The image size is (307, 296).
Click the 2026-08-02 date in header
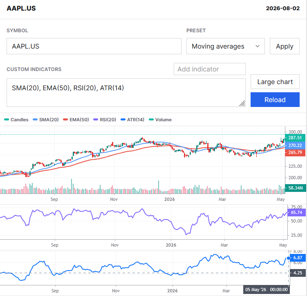pos(282,8)
